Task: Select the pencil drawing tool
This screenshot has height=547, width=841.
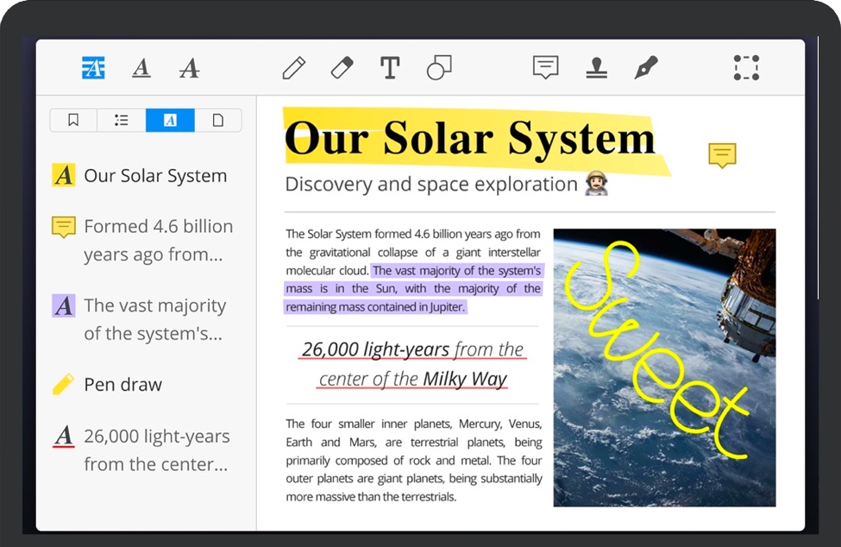Action: pos(294,67)
